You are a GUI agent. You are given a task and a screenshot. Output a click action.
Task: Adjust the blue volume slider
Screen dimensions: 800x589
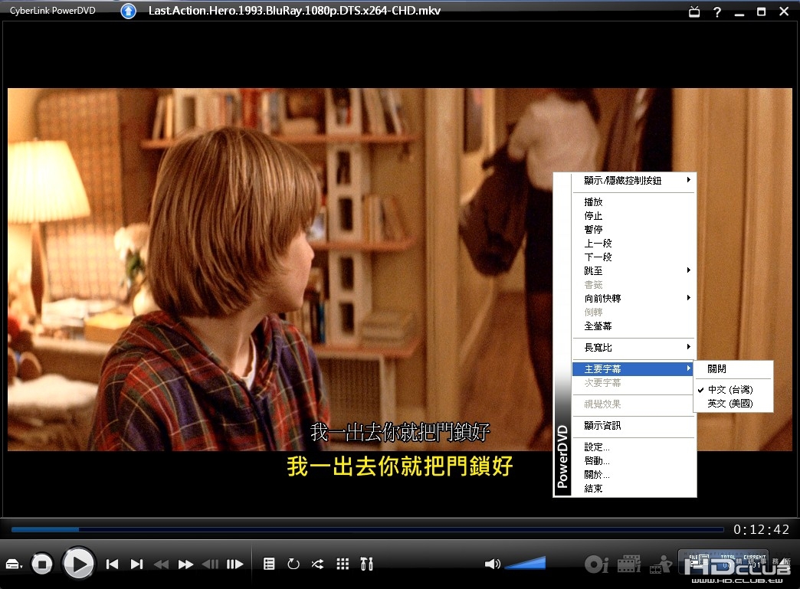(525, 562)
